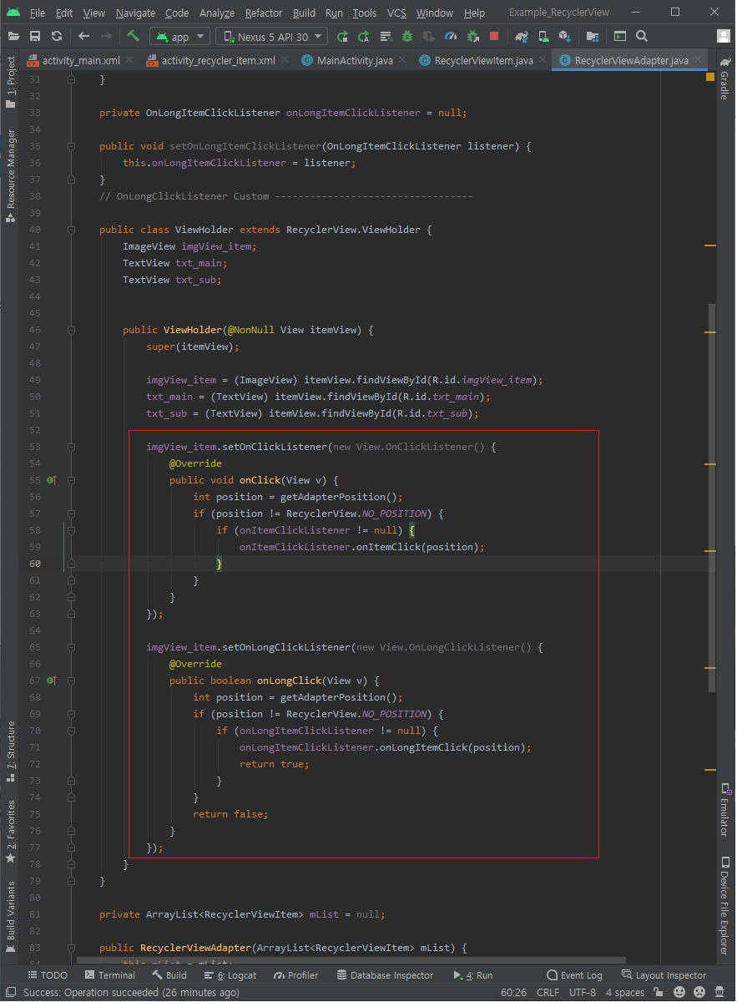This screenshot has height=1002, width=737.
Task: Open the Build Variants side panel
Action: pyautogui.click(x=11, y=917)
